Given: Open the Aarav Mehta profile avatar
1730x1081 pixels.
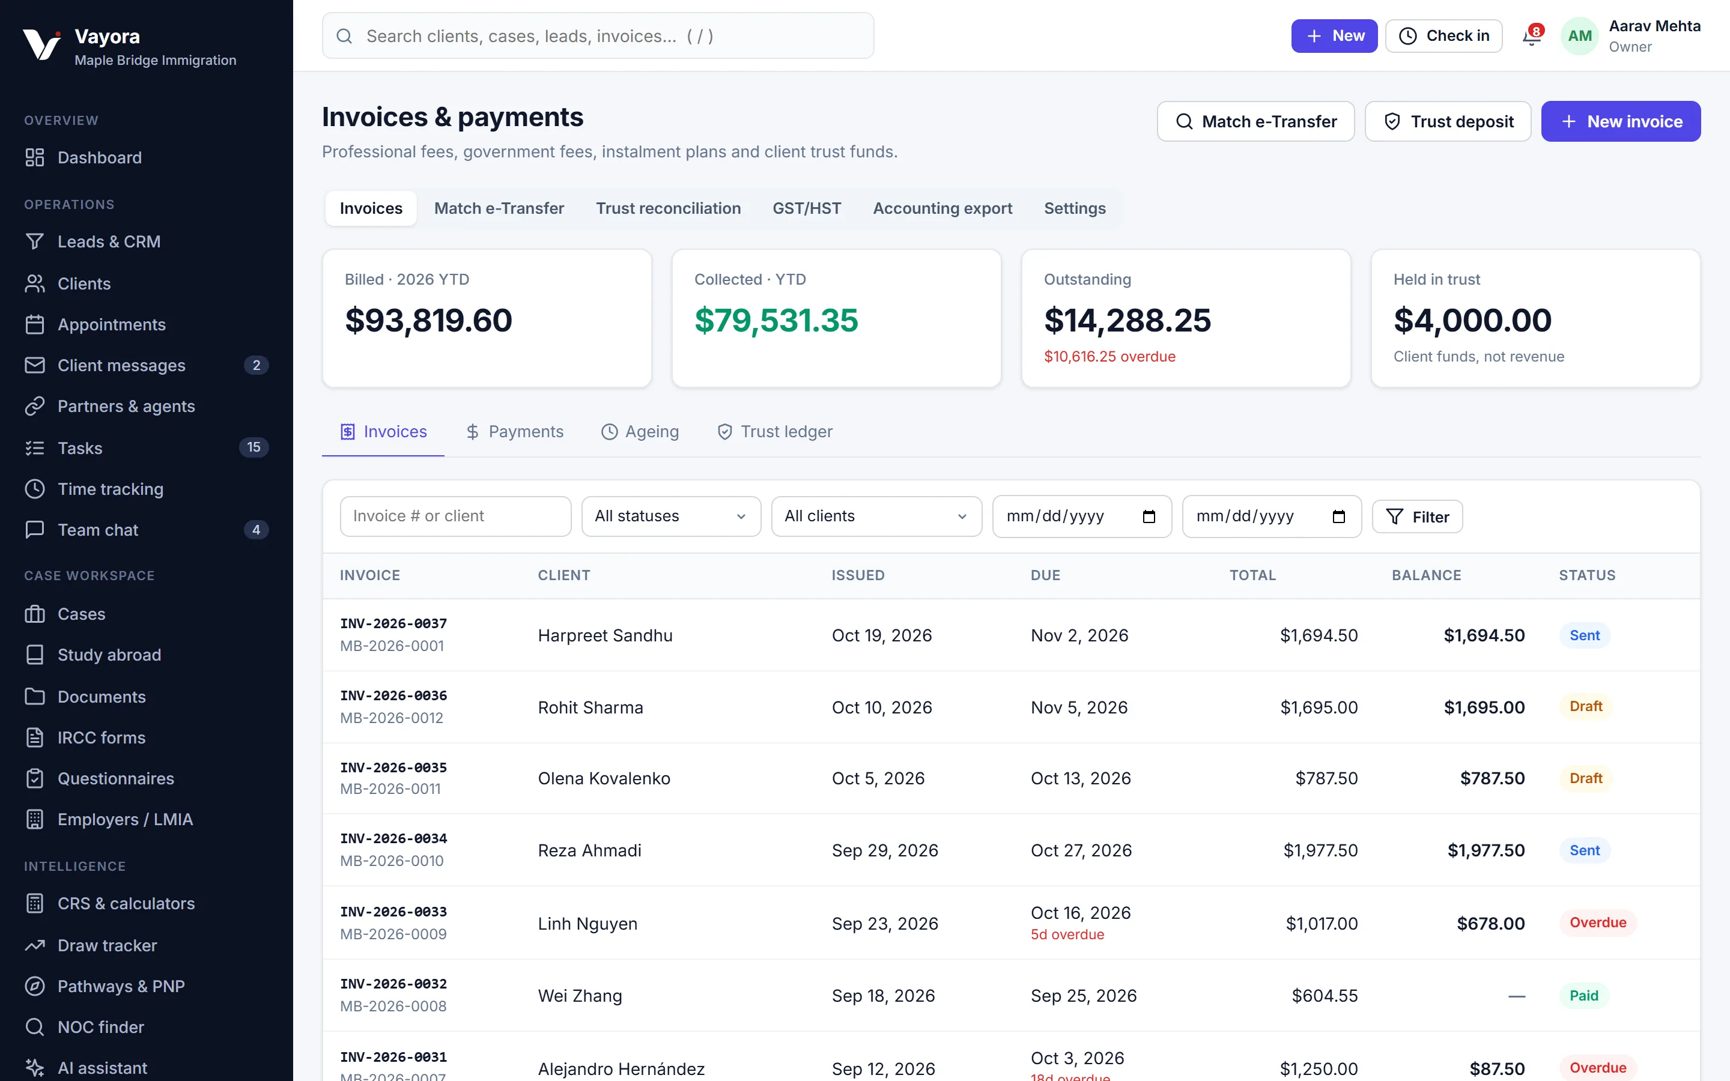Looking at the screenshot, I should (x=1579, y=36).
